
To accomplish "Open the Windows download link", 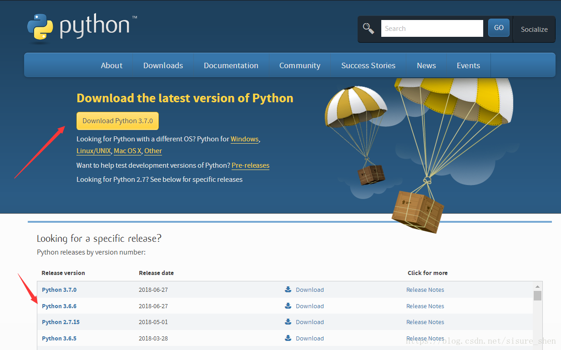I will click(244, 139).
